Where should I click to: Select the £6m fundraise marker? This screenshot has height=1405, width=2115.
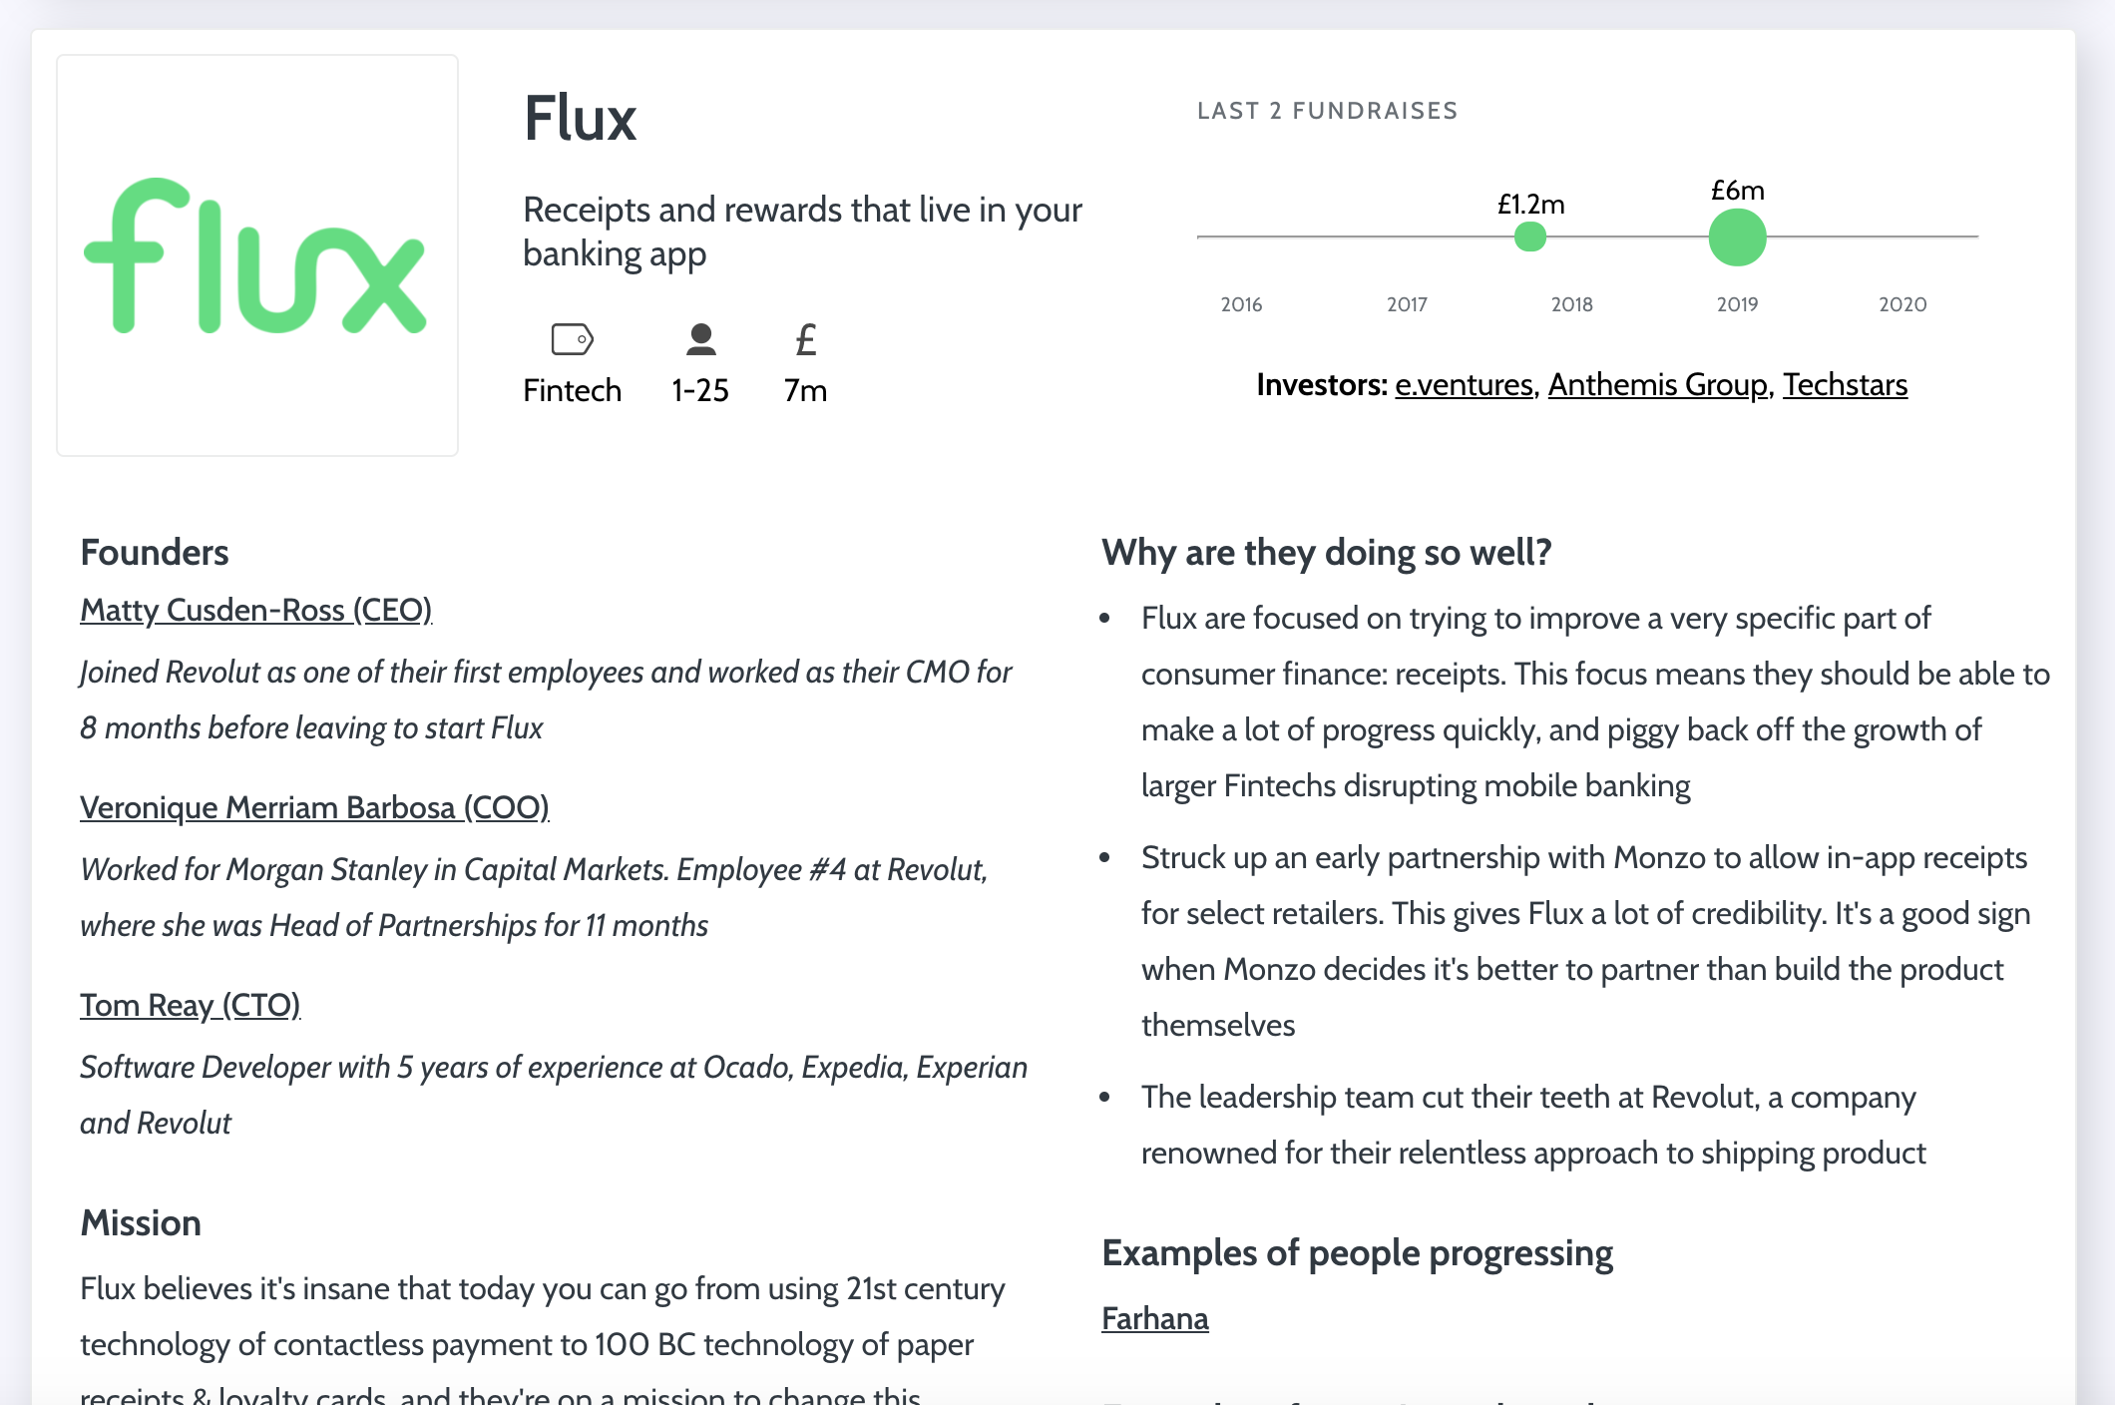click(1737, 237)
